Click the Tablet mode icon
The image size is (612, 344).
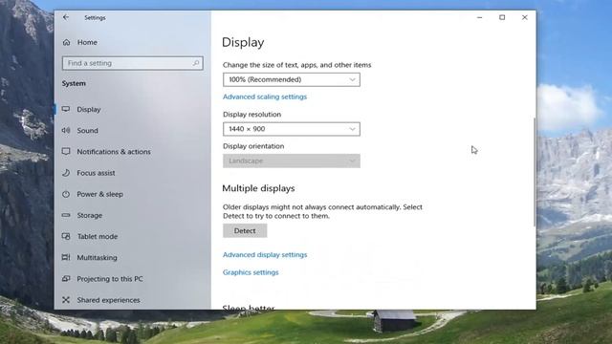click(66, 236)
